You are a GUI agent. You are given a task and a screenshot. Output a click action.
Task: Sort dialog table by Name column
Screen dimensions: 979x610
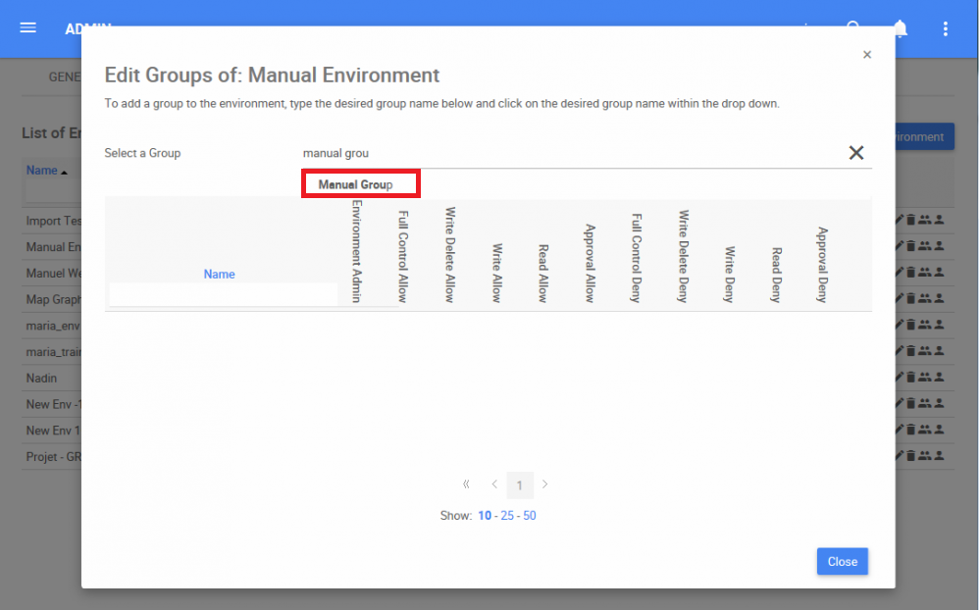coord(219,274)
